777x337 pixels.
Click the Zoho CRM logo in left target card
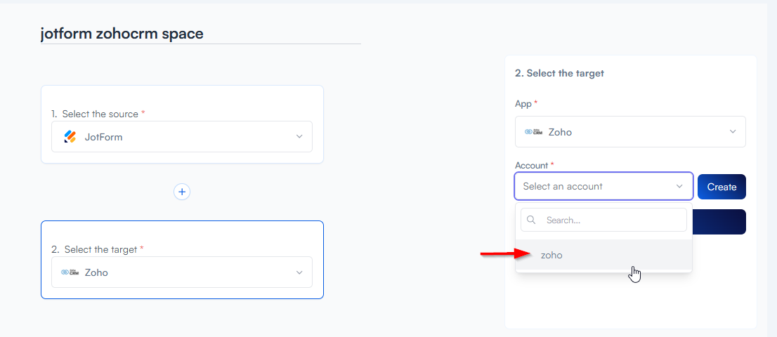[x=69, y=272]
